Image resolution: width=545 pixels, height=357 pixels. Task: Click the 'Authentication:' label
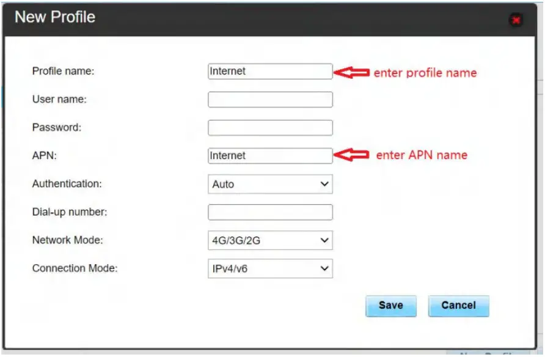(67, 184)
